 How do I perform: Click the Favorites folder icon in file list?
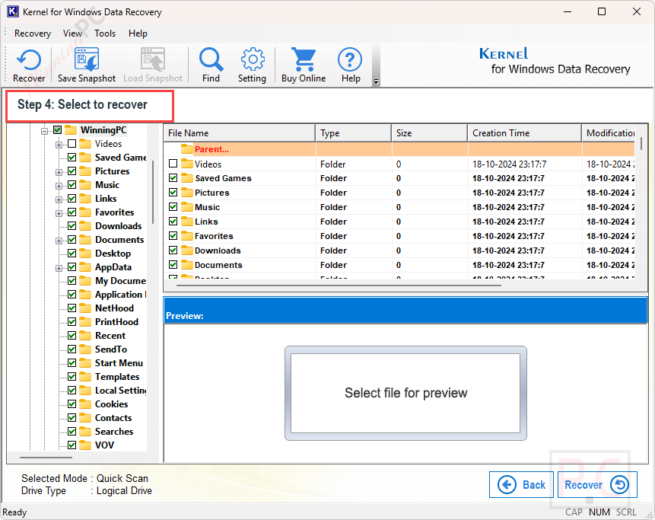click(187, 236)
